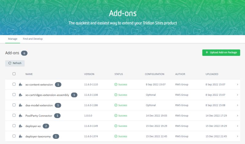Image resolution: width=245 pixels, height=144 pixels.
Task: Click the count badge next to PoolParty Connector
Action: coord(57,116)
